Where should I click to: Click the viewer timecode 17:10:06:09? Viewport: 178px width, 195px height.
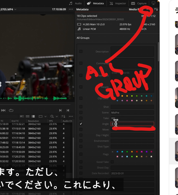click(59, 9)
